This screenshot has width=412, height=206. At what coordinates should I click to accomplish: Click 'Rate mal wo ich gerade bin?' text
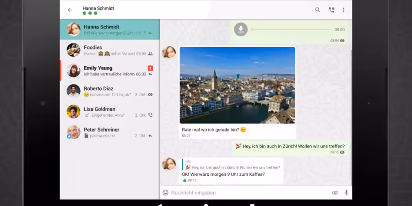click(x=211, y=130)
